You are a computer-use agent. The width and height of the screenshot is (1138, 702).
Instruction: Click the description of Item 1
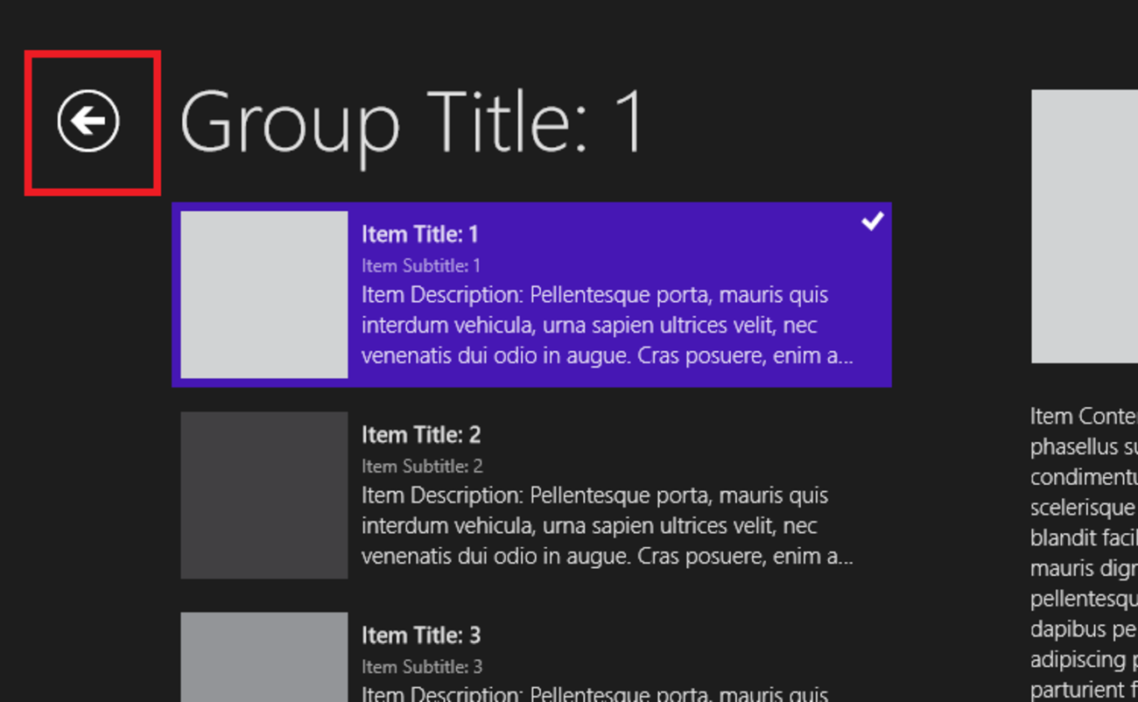[x=607, y=326]
